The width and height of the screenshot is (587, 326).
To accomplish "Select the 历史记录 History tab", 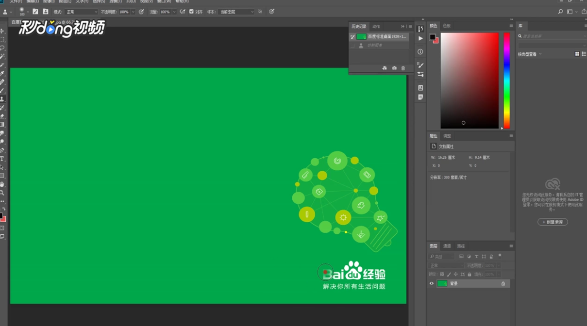I will 359,27.
